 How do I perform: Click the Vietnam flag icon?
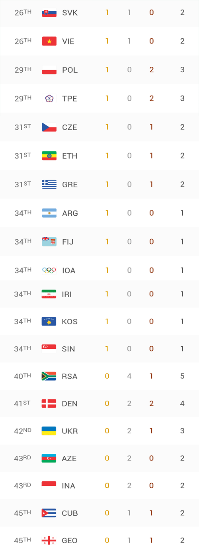(x=49, y=41)
